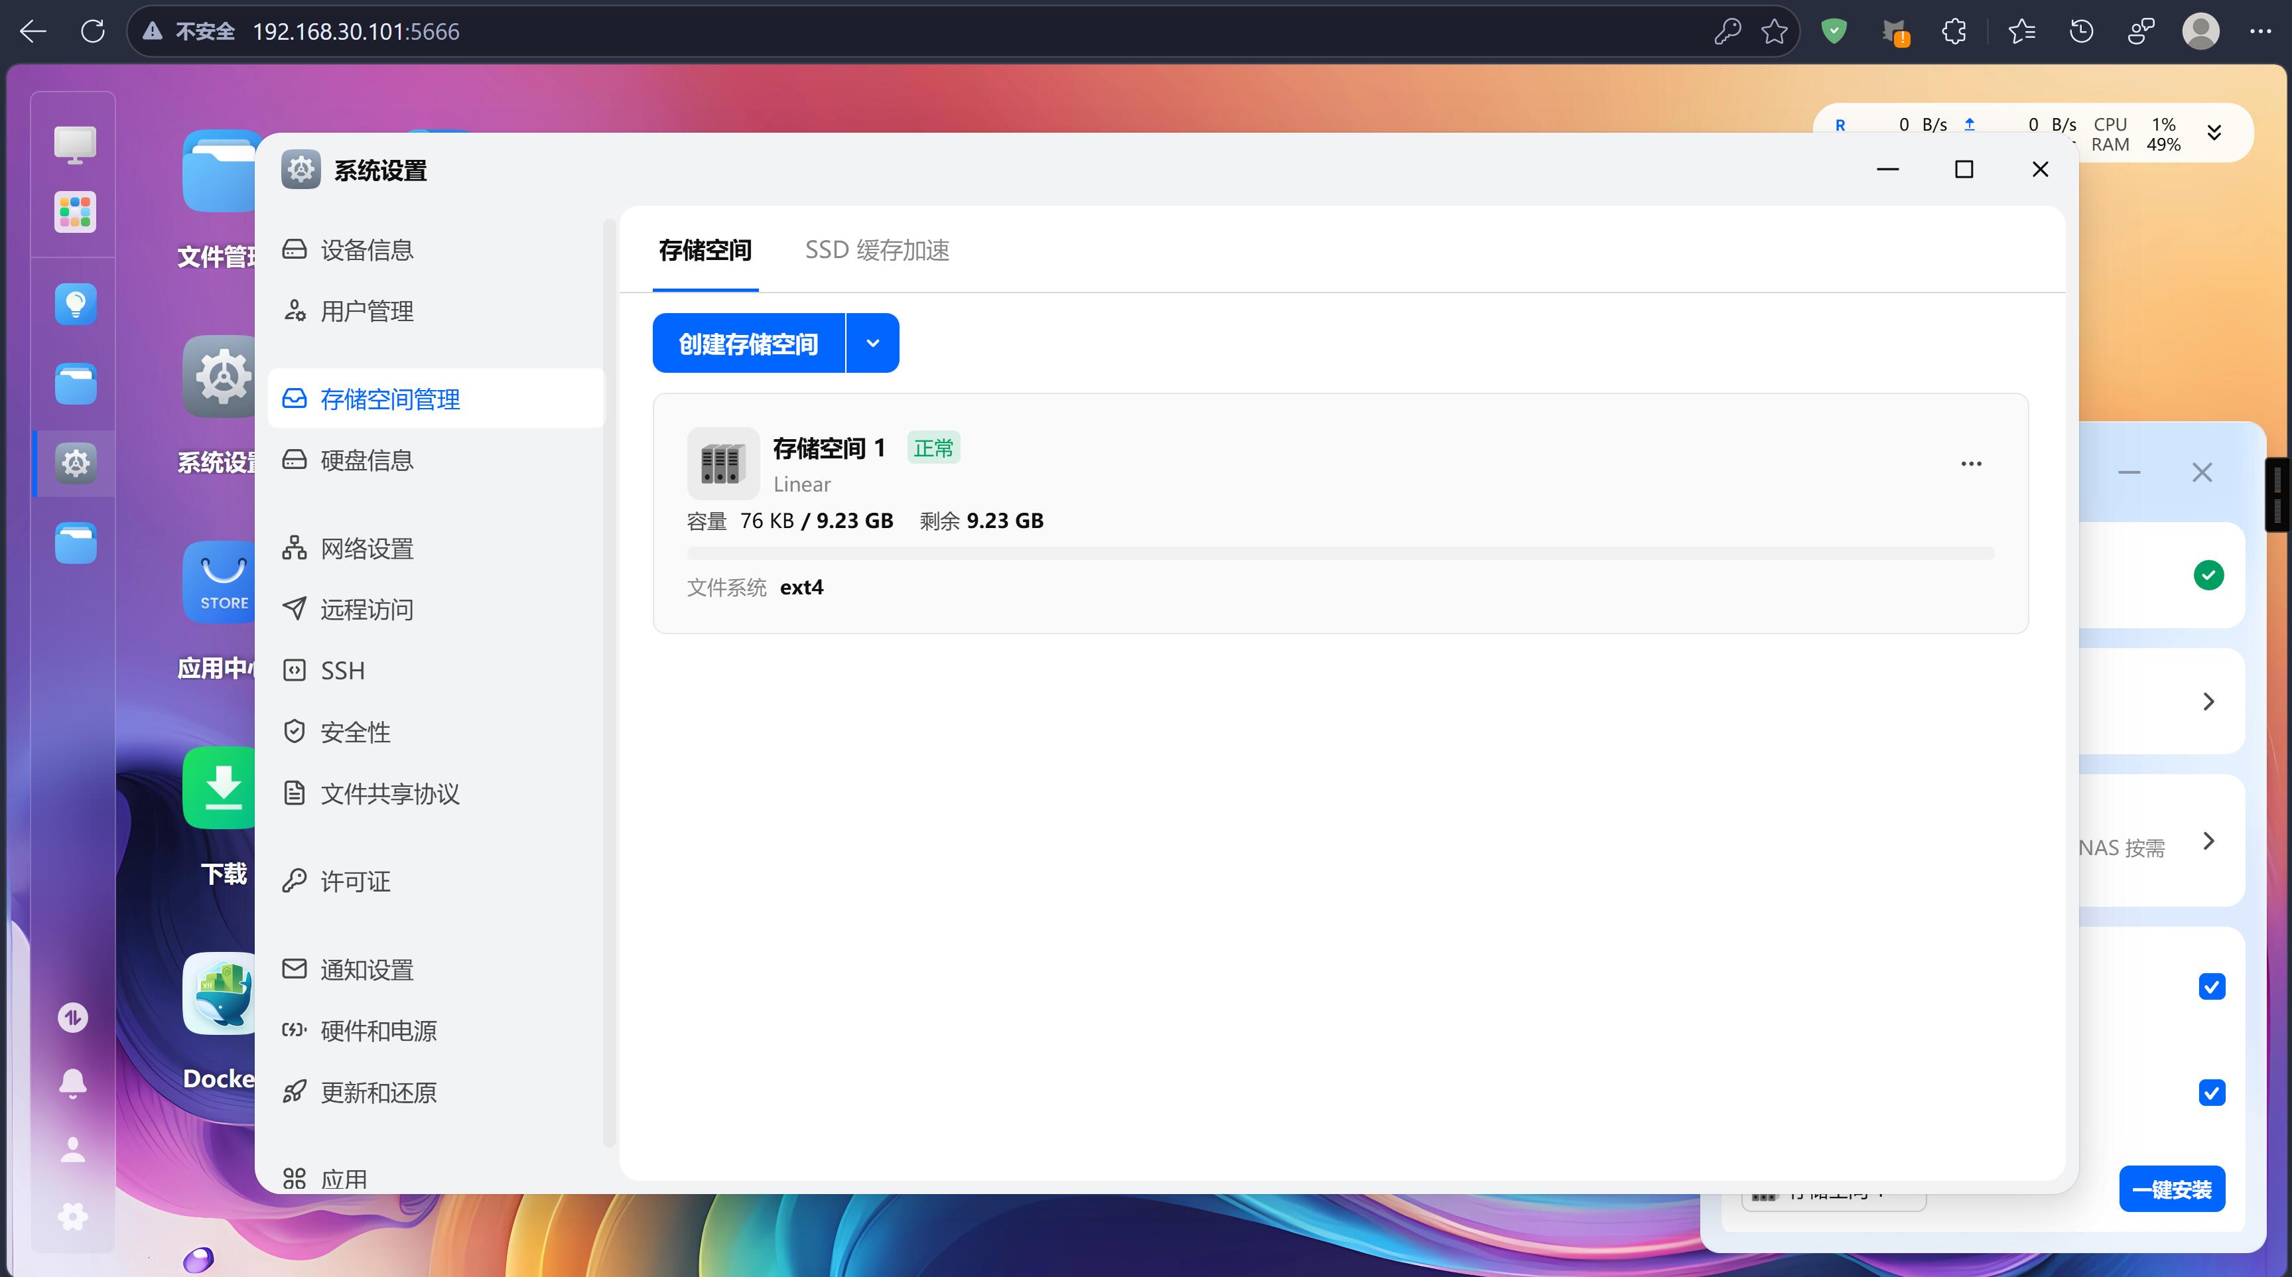Image resolution: width=2292 pixels, height=1277 pixels.
Task: Expand the resource monitor double-chevron
Action: pyautogui.click(x=2214, y=133)
